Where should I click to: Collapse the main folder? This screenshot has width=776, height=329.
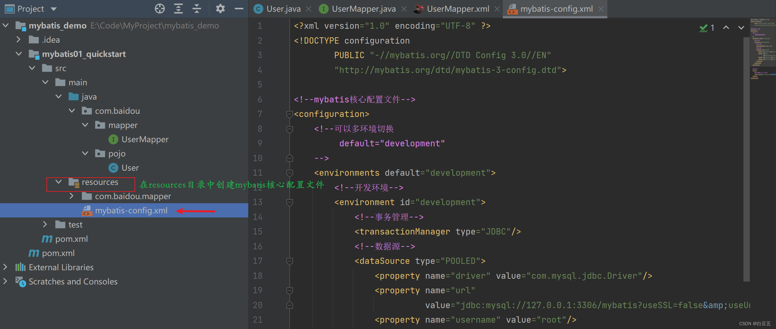[x=45, y=82]
